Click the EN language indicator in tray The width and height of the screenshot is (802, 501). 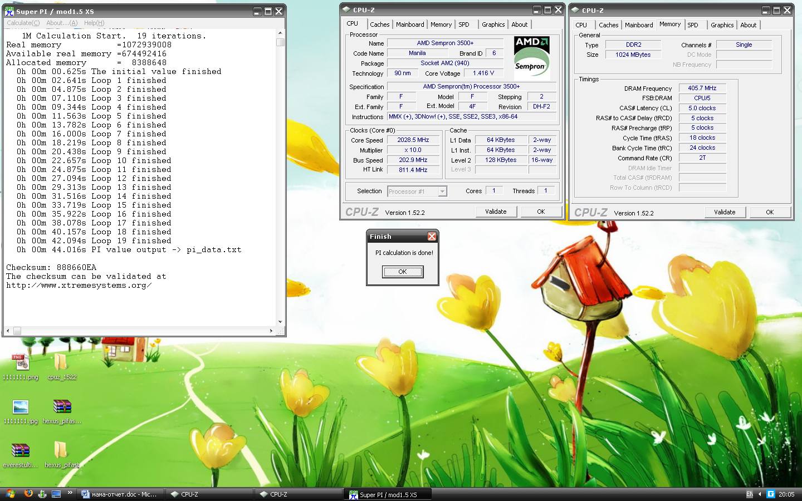tap(750, 494)
